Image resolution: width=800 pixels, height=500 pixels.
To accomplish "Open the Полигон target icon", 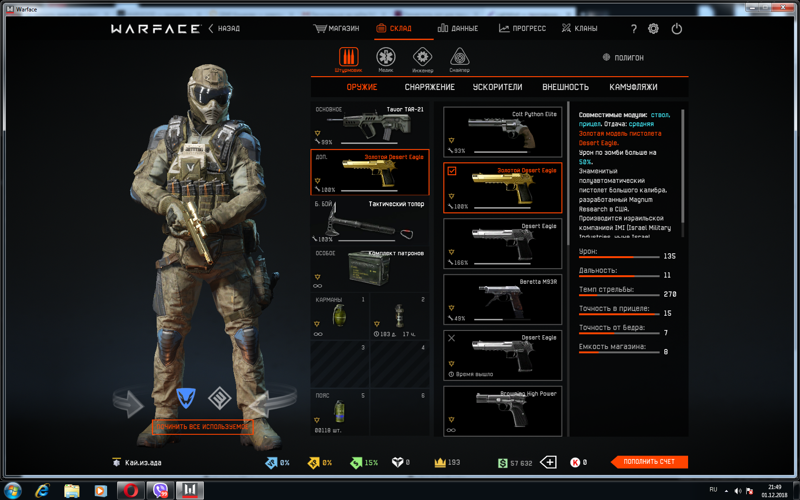I will pos(606,57).
